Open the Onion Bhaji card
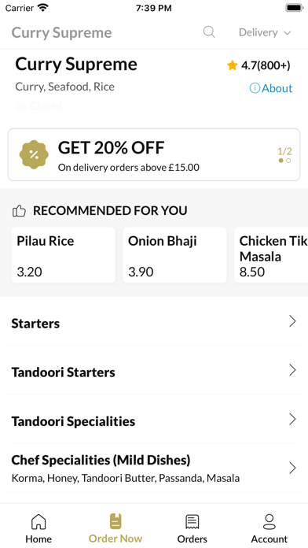Screen dimensions: 308x548 coord(174,255)
